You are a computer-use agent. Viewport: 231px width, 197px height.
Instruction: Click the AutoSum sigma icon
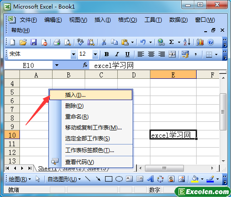pos(171,42)
